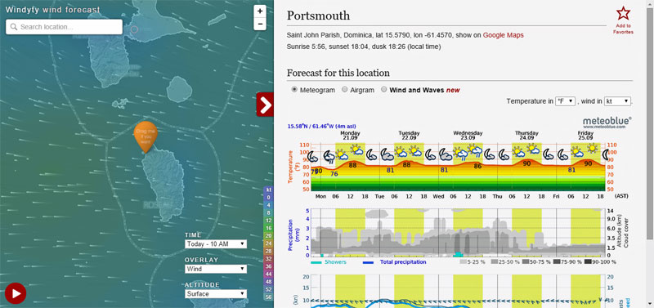Screen dimensions: 654x308
Task: Click the map zoom out minus button
Action: [260, 25]
